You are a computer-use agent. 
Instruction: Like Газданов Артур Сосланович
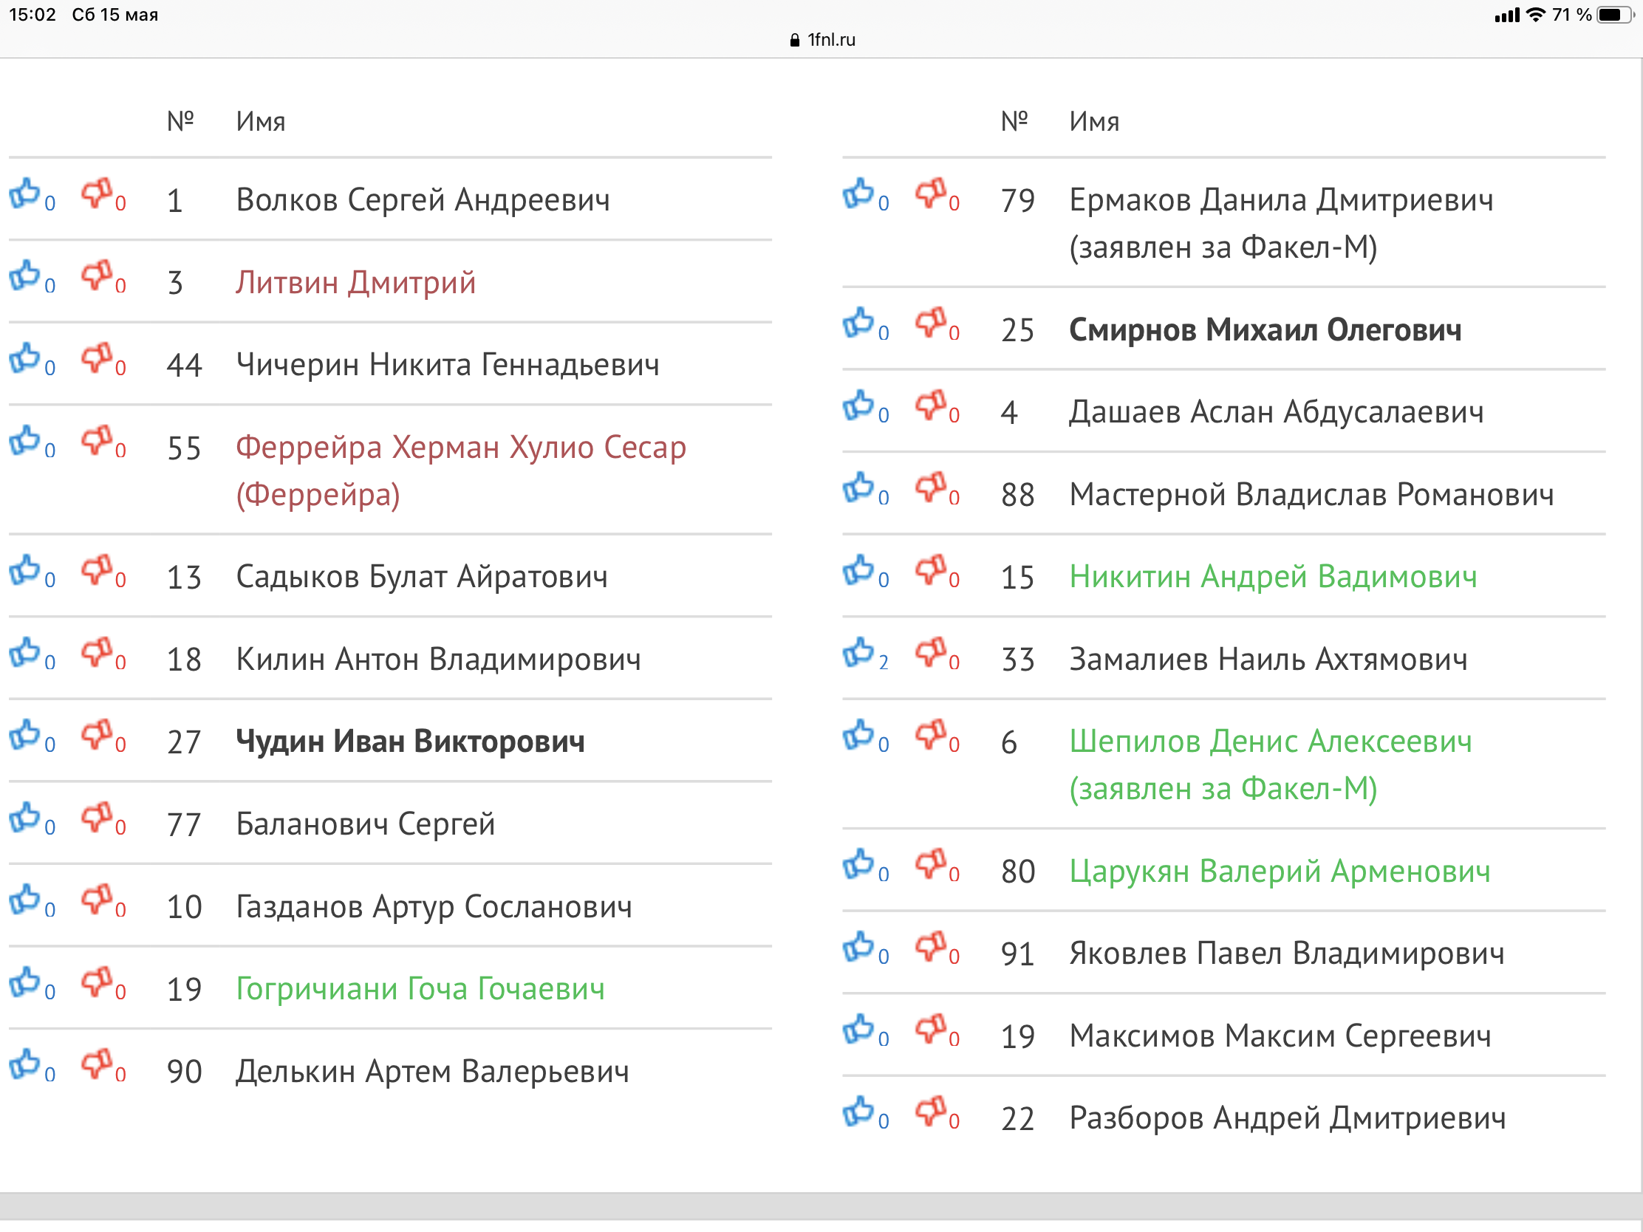[x=24, y=900]
